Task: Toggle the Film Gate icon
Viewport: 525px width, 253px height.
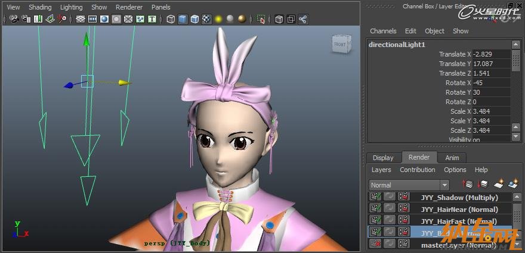Action: [92, 19]
